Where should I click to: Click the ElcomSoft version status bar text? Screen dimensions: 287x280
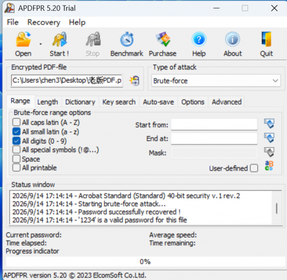coord(75,275)
